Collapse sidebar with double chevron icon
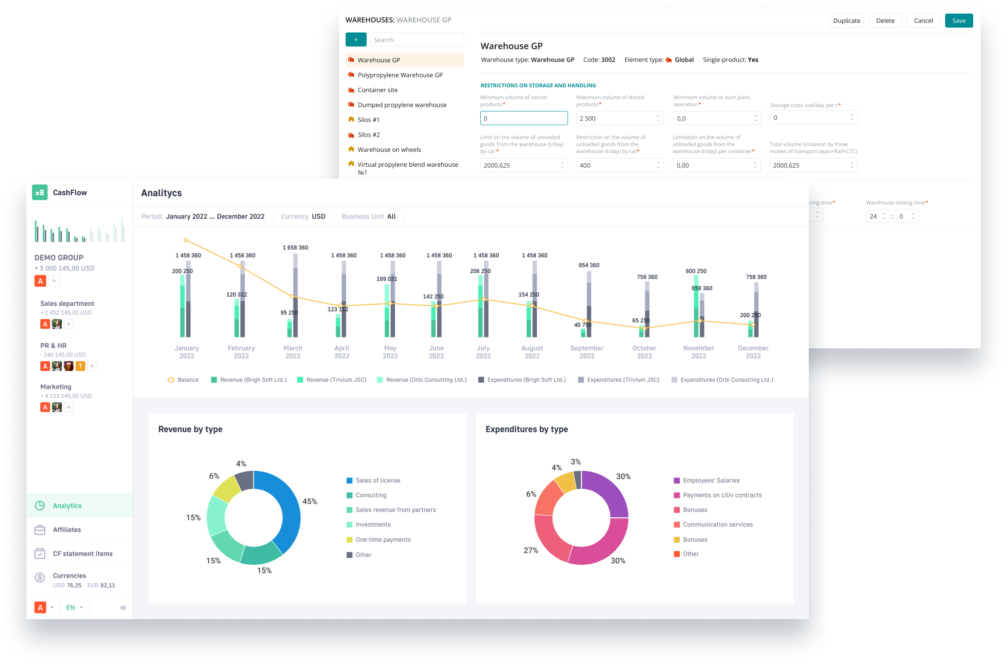1007x663 pixels. [123, 608]
